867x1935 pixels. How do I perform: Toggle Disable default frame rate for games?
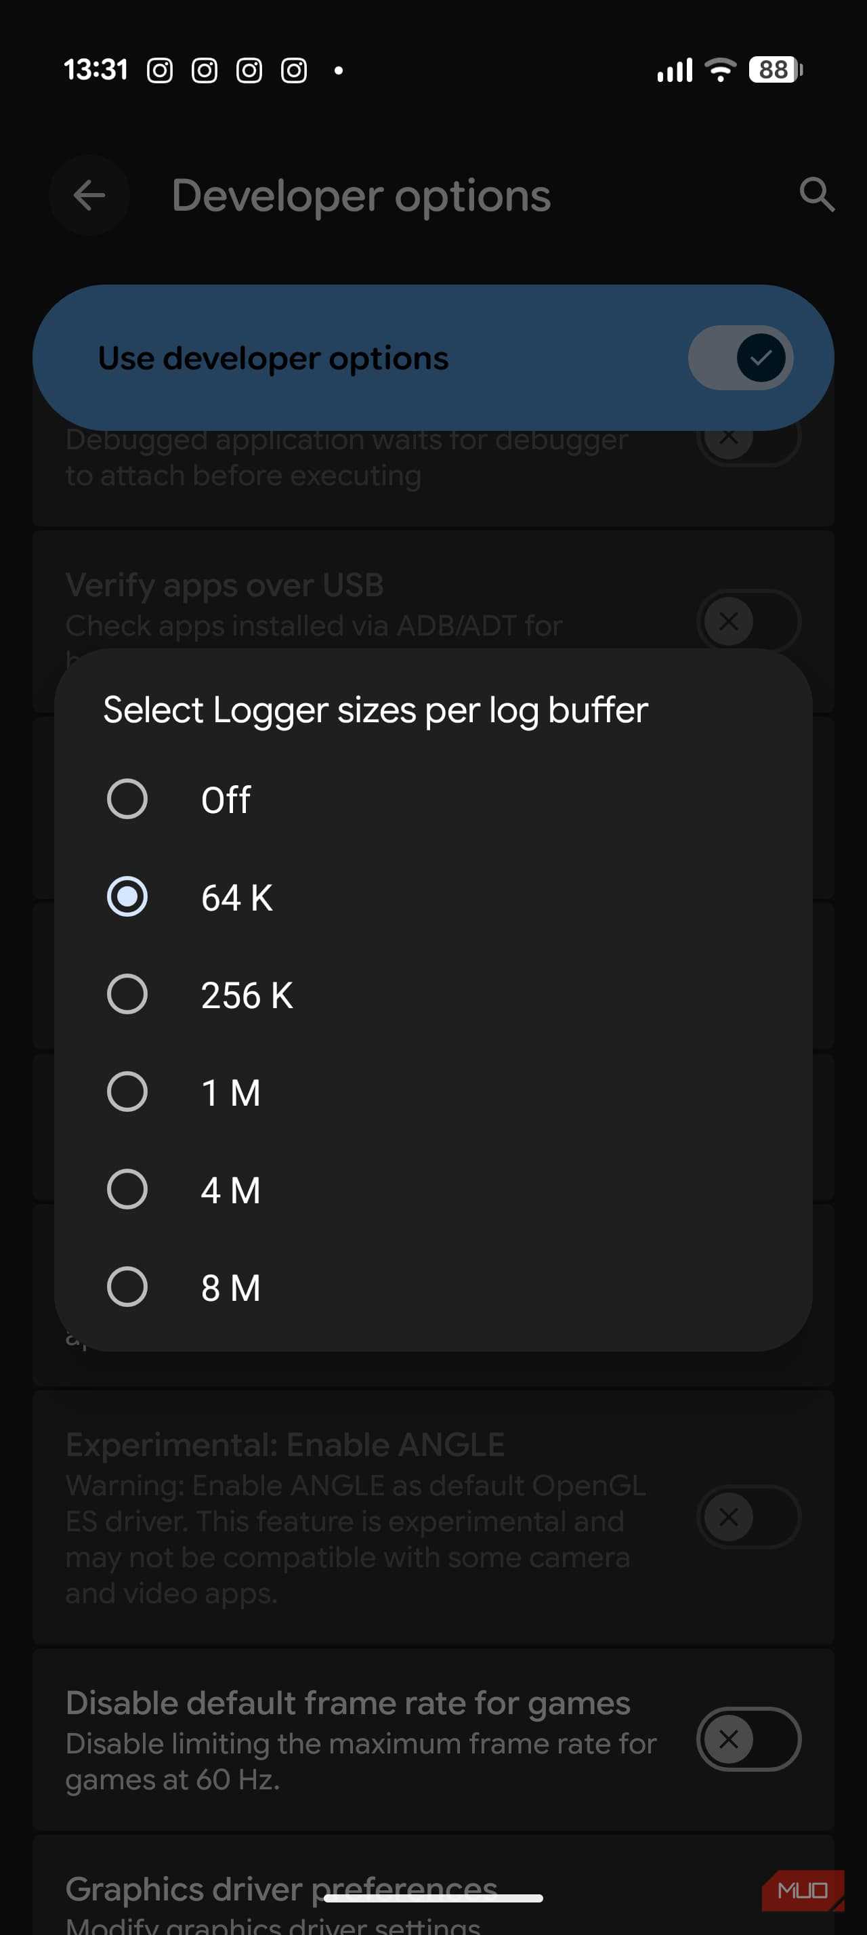click(748, 1739)
